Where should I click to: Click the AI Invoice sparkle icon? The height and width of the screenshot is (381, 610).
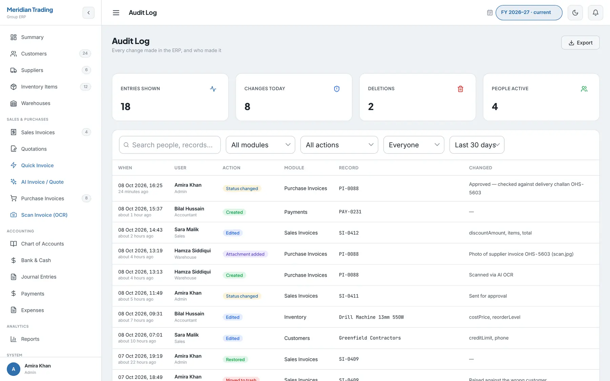(14, 182)
